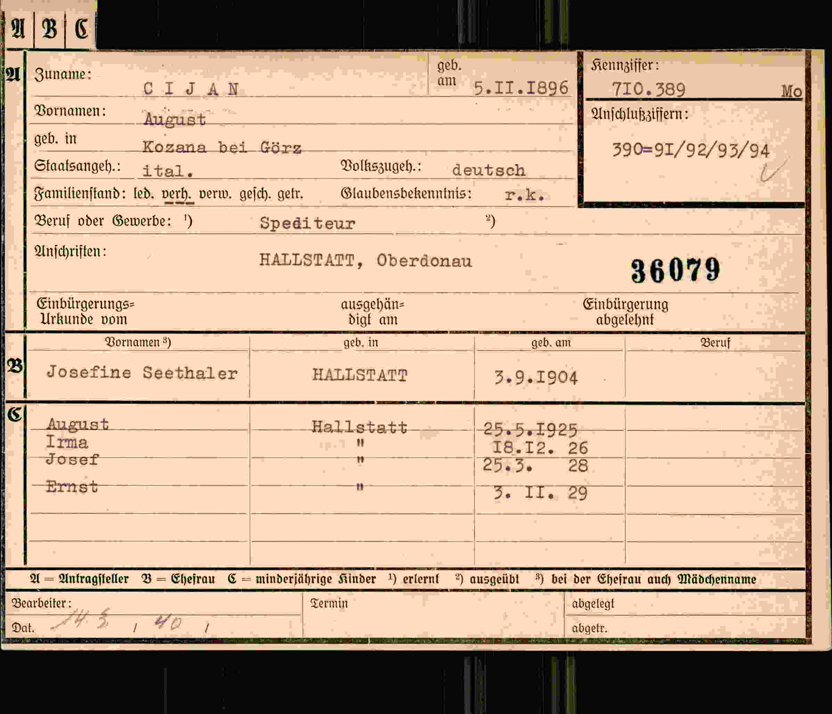This screenshot has width=832, height=714.
Task: Click the child name "Irma"
Action: (x=67, y=442)
